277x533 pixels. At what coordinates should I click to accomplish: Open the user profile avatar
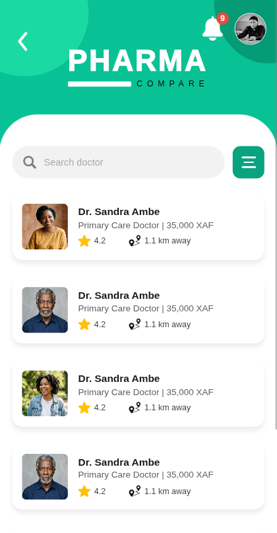251,29
